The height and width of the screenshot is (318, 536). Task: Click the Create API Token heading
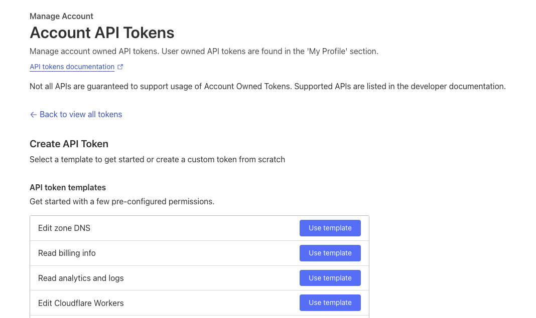click(x=69, y=144)
